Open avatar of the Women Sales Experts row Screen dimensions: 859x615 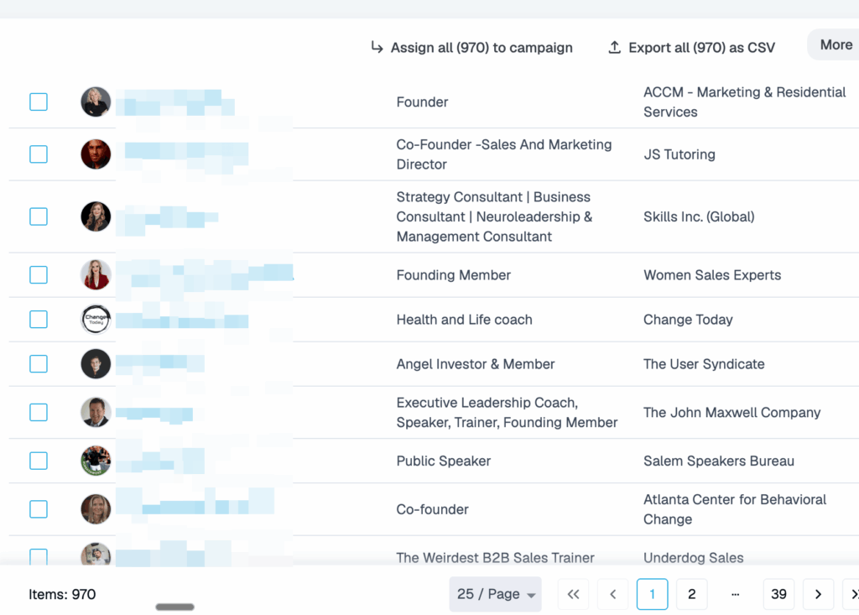click(x=96, y=274)
